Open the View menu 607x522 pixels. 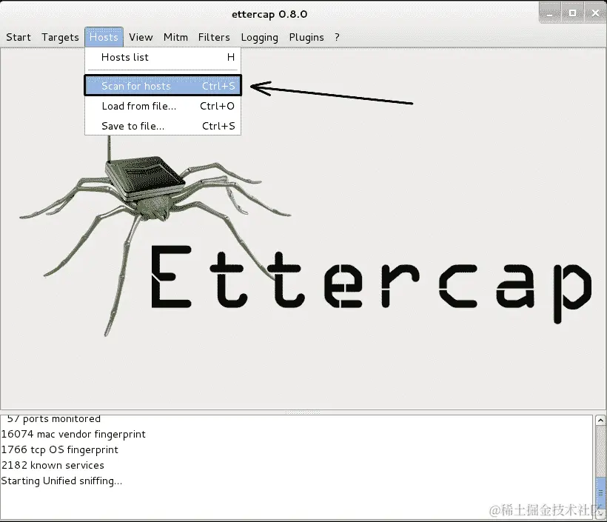click(x=141, y=37)
